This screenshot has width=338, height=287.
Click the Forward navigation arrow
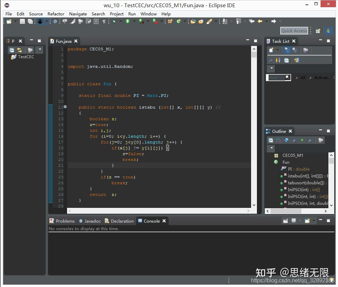274,21
